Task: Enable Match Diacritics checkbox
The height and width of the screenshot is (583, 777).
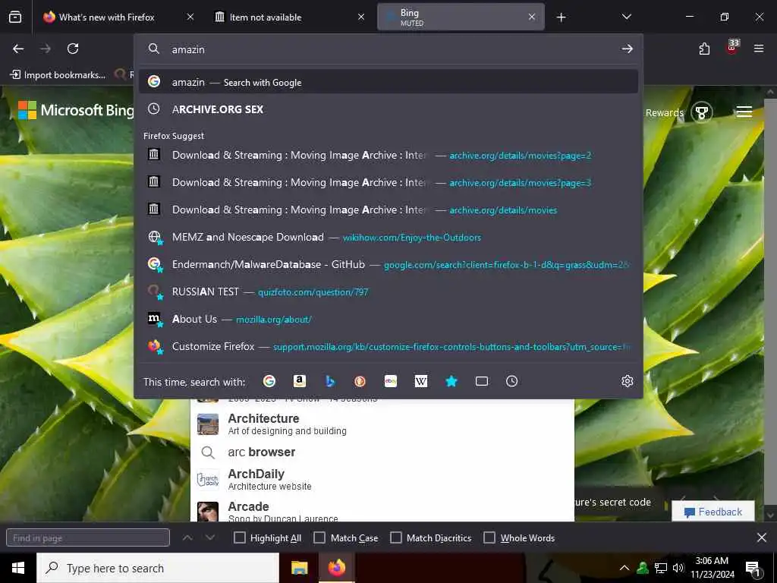Action: pyautogui.click(x=396, y=538)
